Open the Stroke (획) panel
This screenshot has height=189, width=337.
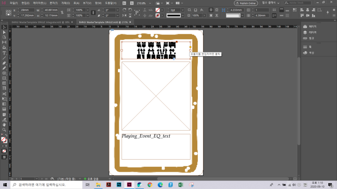pos(308,47)
